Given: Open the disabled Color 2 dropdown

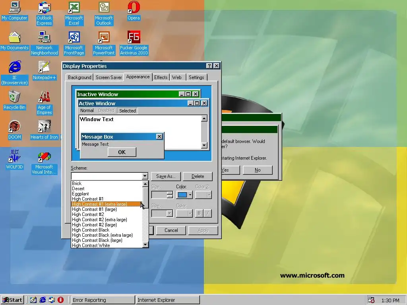Looking at the screenshot, I should pyautogui.click(x=203, y=195).
